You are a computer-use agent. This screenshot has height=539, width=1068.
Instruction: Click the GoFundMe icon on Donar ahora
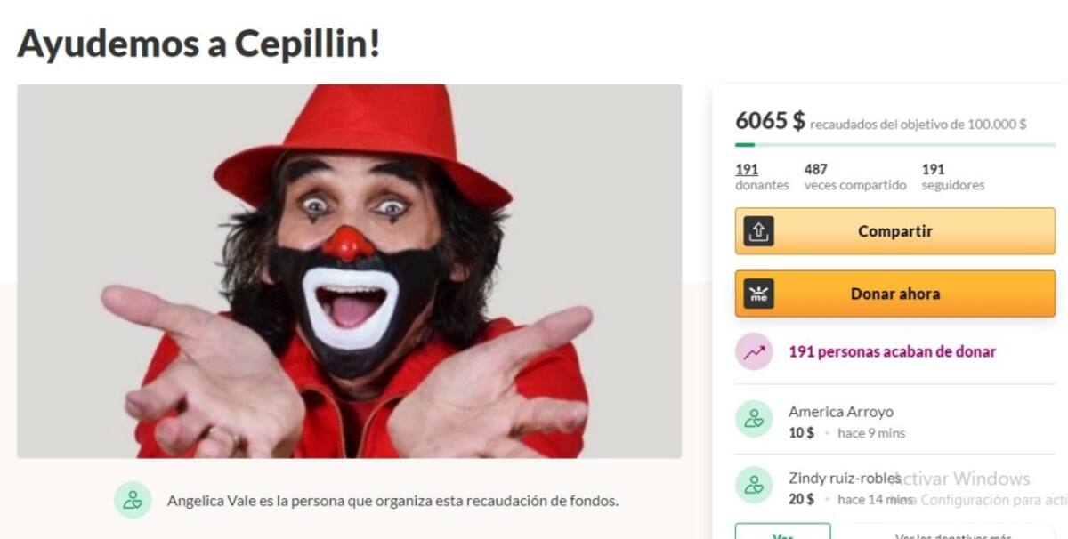(758, 294)
